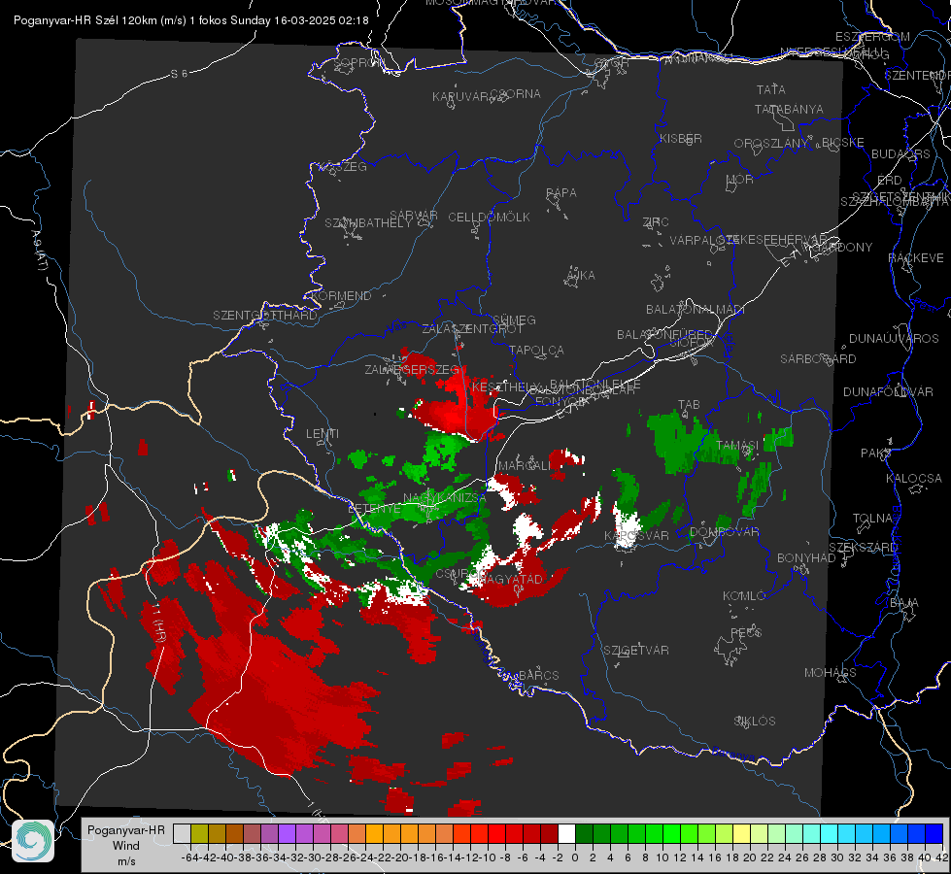Click the KAPUVÁR city label

(x=460, y=97)
